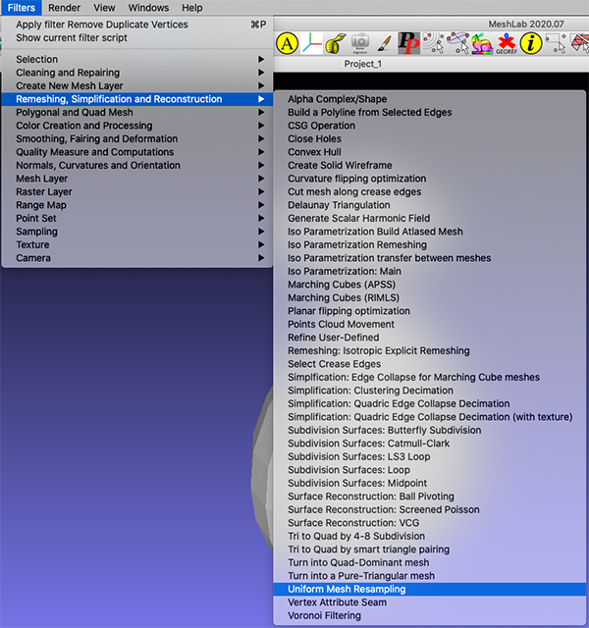Pick Simplification: Quadric Edge Collapse Decimation

399,403
